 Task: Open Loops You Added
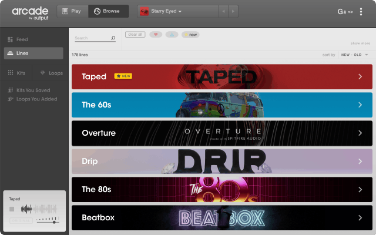(32, 99)
